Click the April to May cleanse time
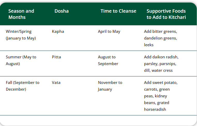The image size is (197, 126). click(109, 31)
